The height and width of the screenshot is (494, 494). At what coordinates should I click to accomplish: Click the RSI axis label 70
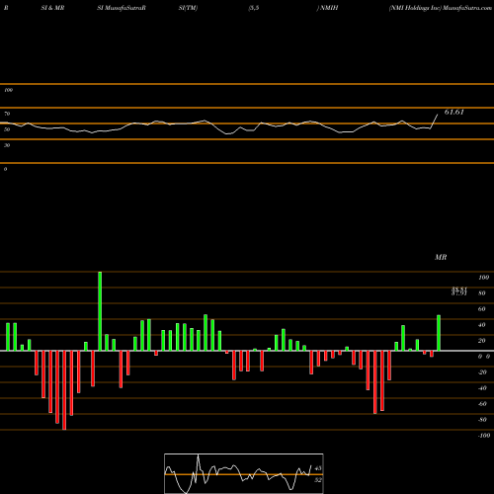coord(7,114)
